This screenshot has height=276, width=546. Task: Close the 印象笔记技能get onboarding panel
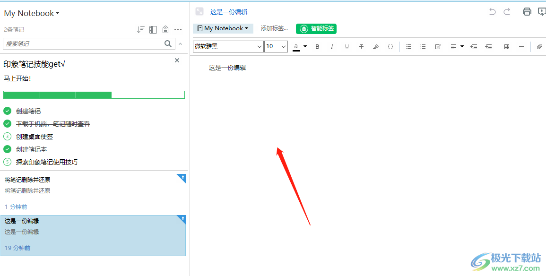click(177, 60)
